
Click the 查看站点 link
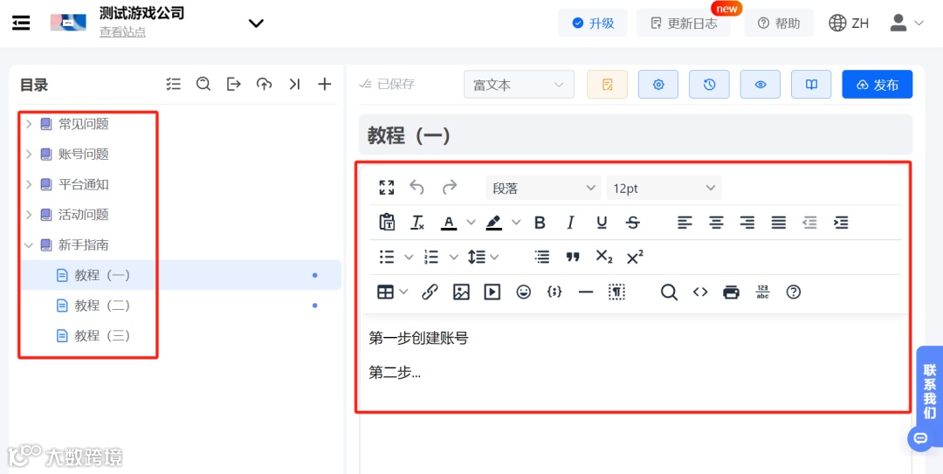point(123,32)
